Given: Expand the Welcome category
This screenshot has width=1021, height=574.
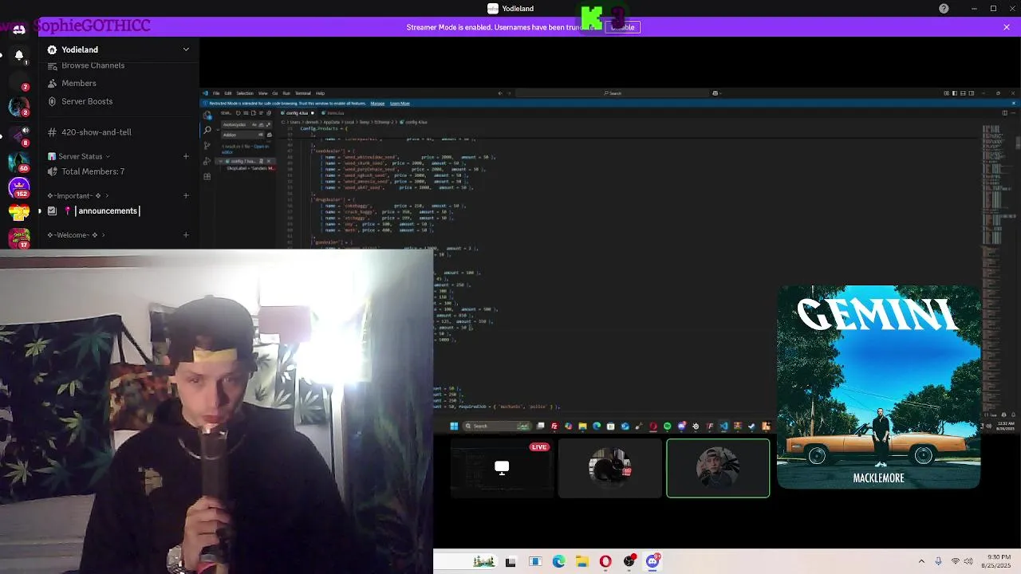Looking at the screenshot, I should pyautogui.click(x=77, y=234).
